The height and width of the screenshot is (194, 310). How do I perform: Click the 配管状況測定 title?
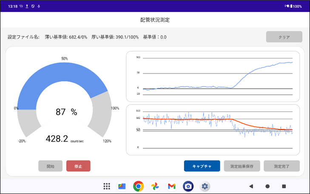point(155,20)
